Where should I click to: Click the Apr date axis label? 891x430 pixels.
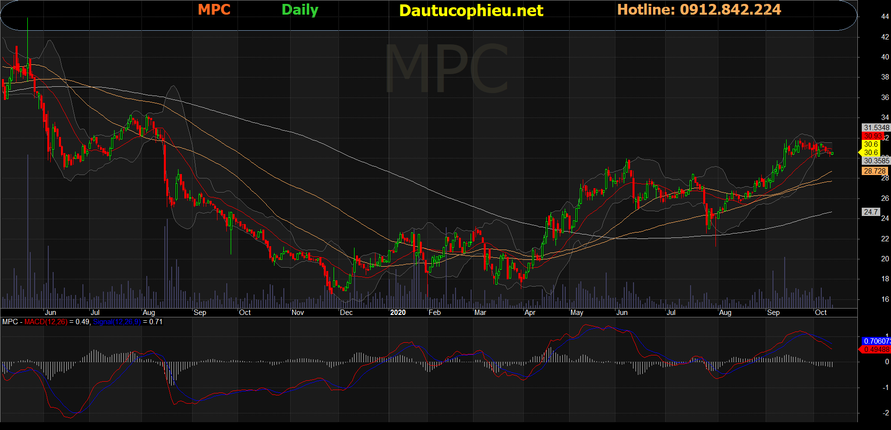coord(530,313)
